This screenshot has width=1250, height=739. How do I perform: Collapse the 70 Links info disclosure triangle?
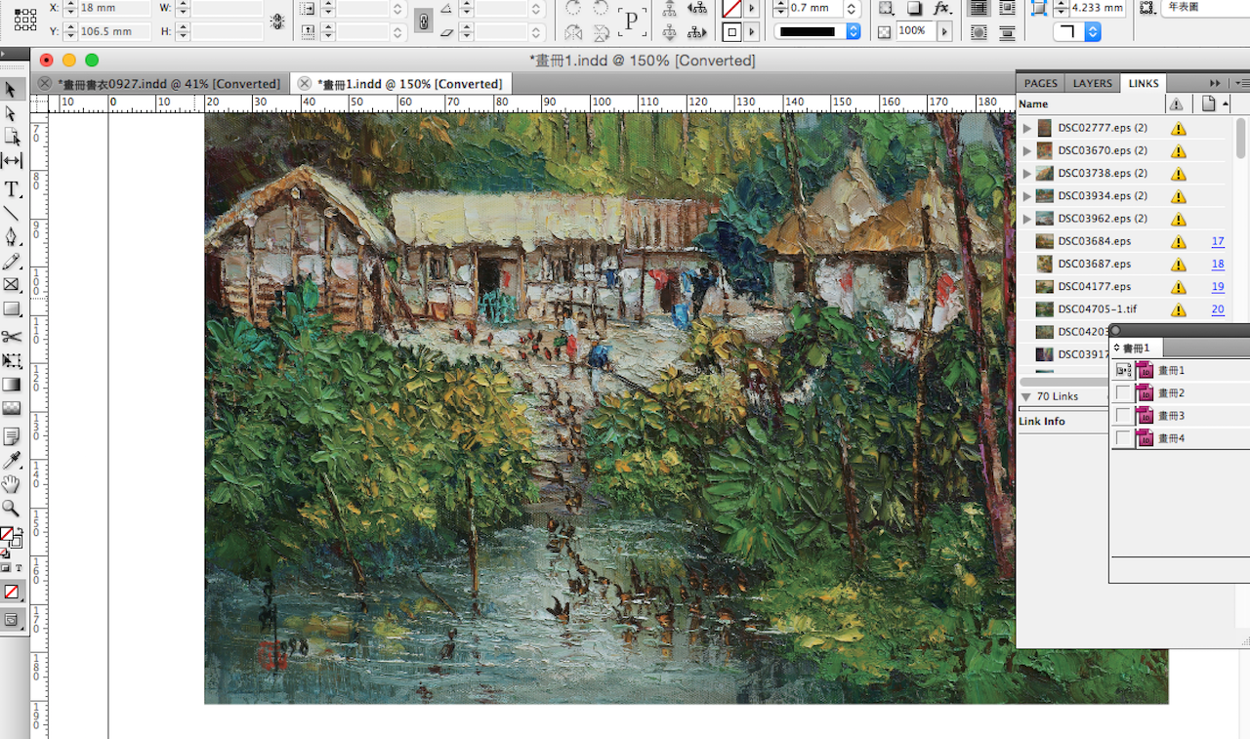1026,396
